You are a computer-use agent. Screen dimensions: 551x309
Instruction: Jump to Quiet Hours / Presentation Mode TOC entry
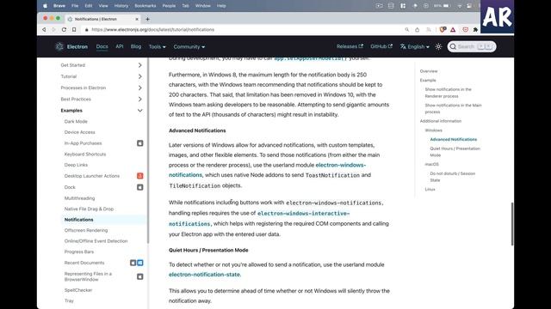[x=455, y=152]
